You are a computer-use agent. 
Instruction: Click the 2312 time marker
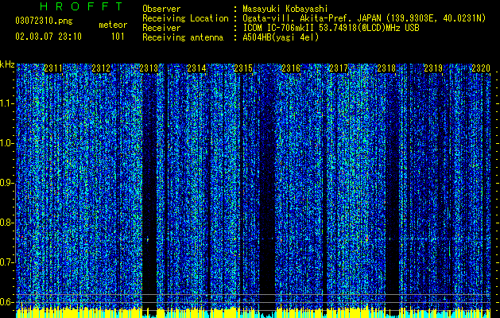[x=101, y=68]
